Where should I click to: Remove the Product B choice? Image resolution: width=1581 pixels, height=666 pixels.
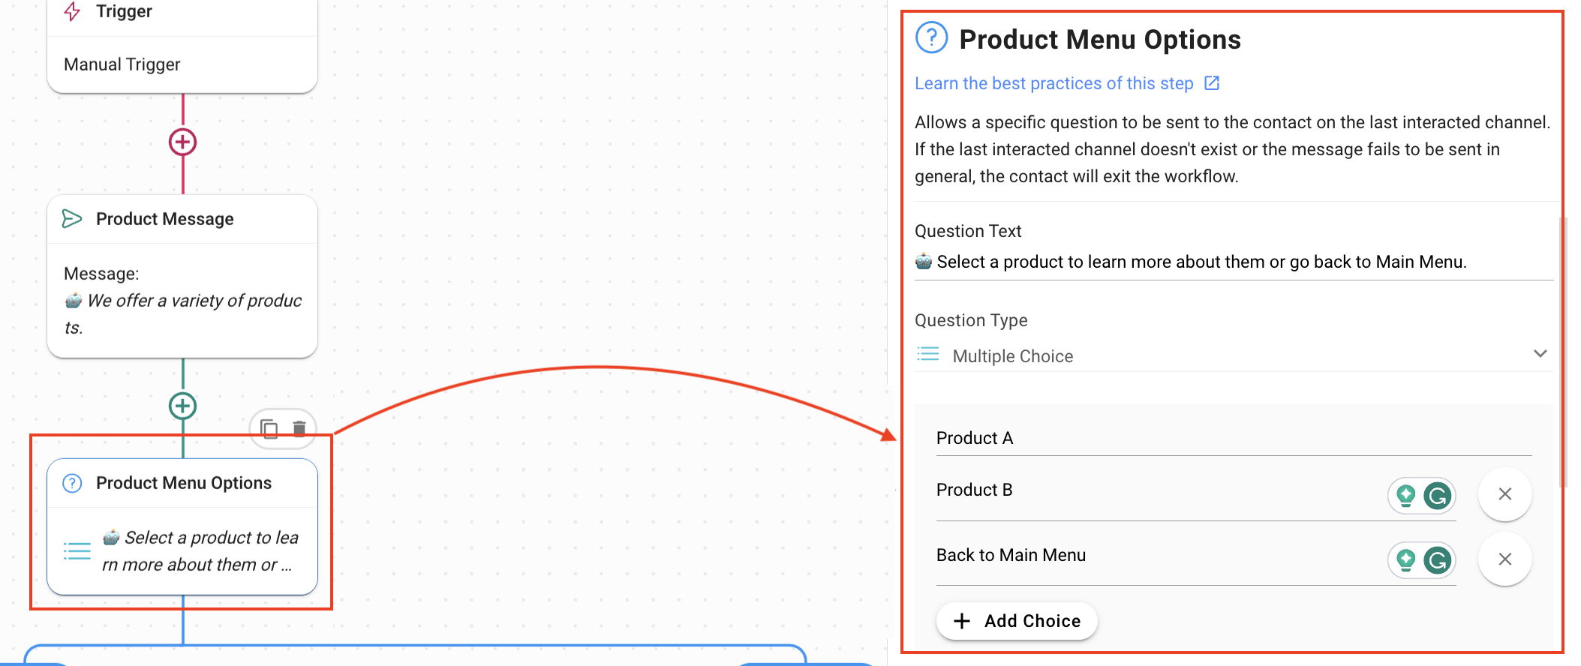point(1504,494)
